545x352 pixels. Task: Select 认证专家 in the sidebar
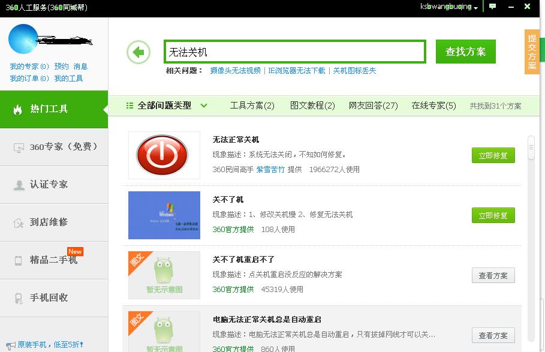click(54, 185)
